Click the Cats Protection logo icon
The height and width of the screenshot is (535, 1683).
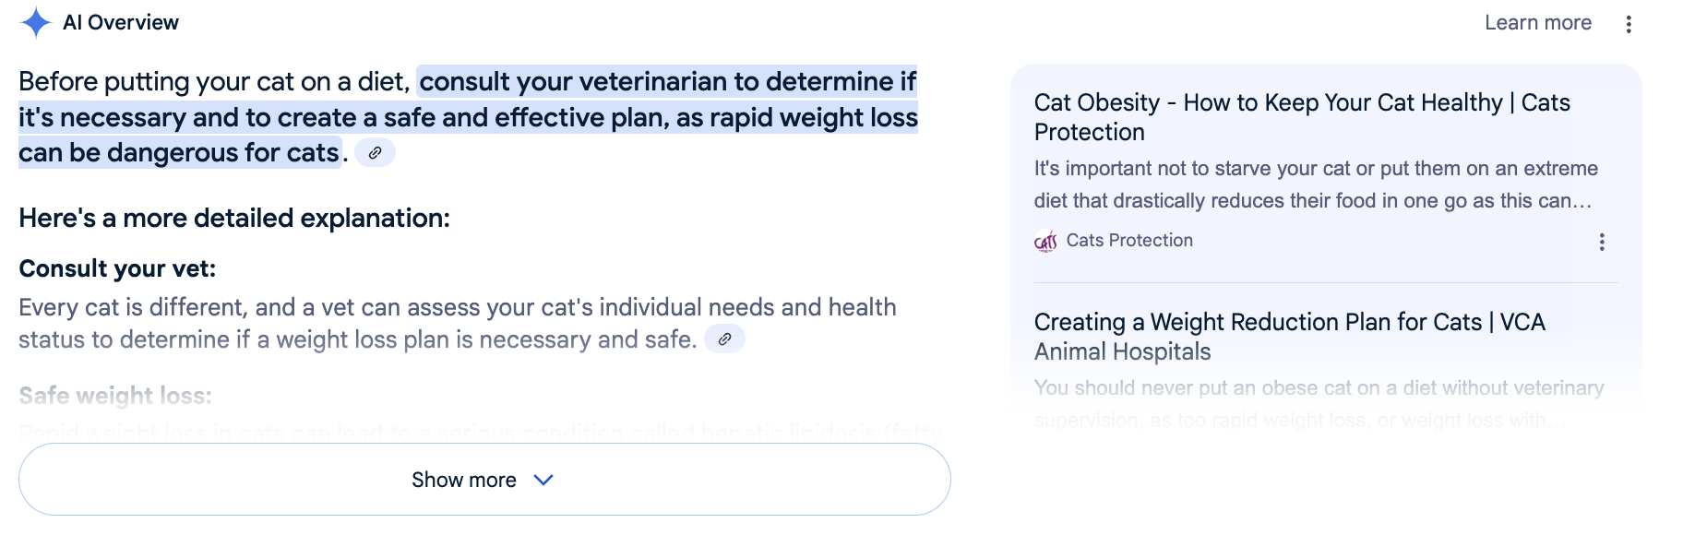point(1045,240)
